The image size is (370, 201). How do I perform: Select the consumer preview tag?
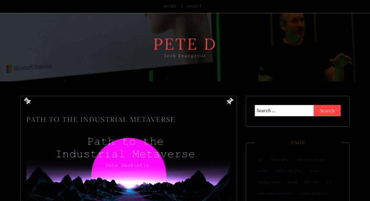coord(275,193)
